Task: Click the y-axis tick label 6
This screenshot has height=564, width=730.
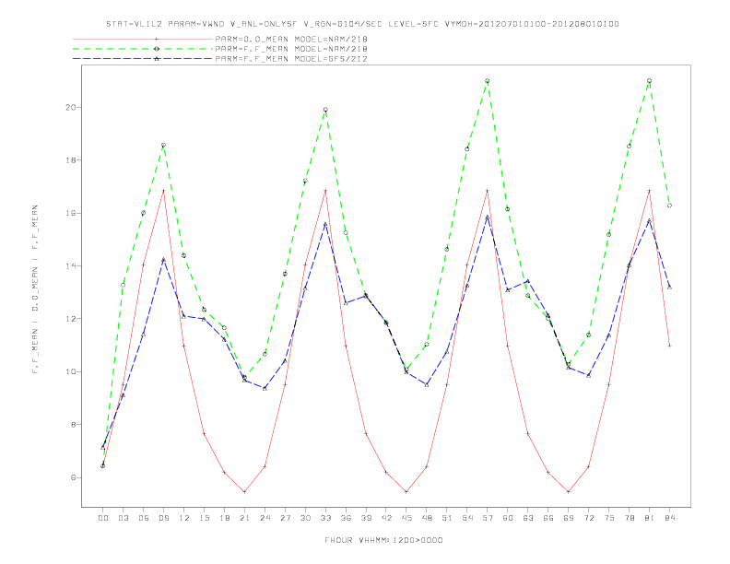Action: pos(73,477)
